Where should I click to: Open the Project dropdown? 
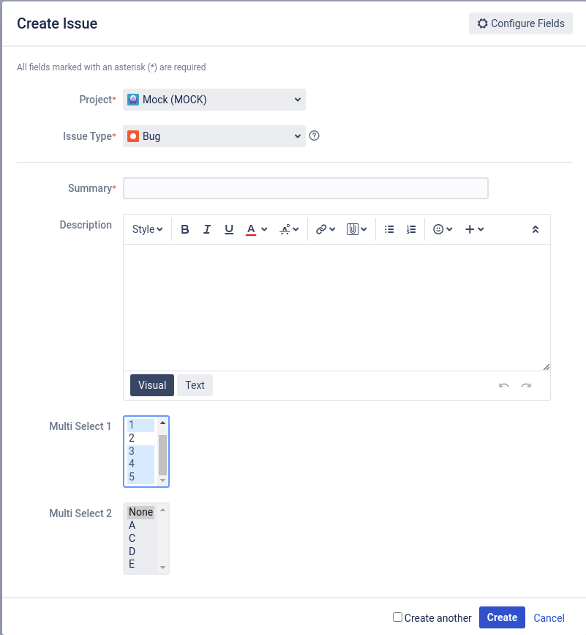(x=214, y=99)
